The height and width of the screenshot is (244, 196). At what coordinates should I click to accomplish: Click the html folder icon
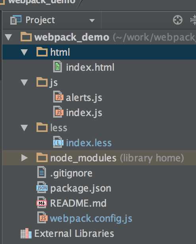coord(42,52)
